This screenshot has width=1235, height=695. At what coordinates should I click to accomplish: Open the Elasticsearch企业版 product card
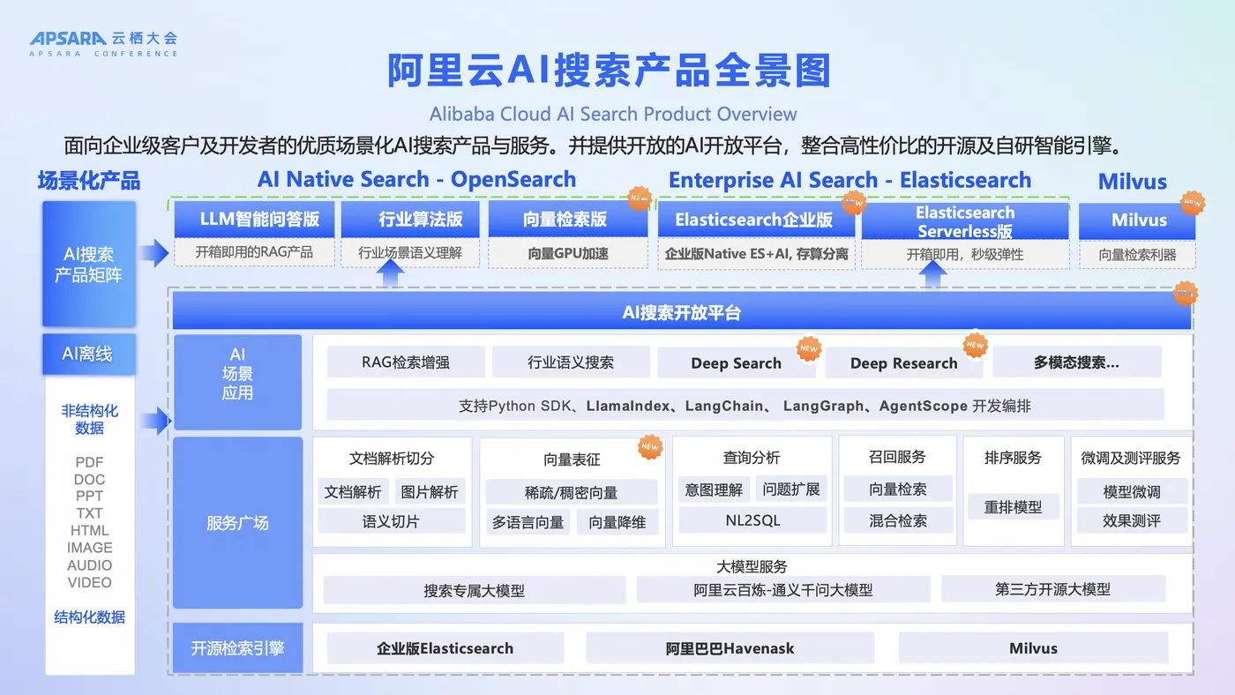756,220
